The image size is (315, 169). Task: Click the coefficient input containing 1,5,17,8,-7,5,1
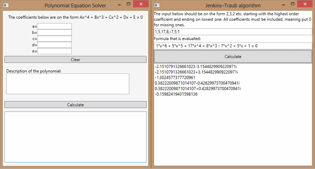point(233,32)
